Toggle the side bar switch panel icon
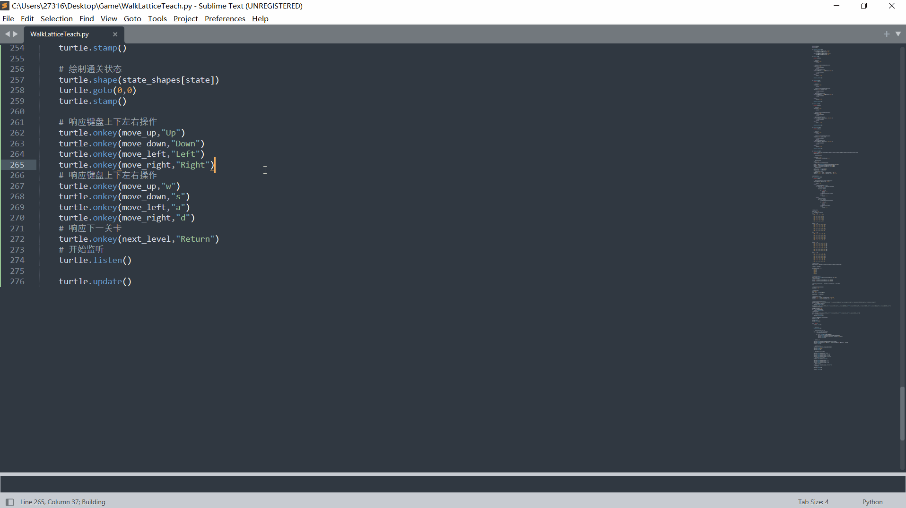Screen dimensions: 906x508 [x=9, y=502]
